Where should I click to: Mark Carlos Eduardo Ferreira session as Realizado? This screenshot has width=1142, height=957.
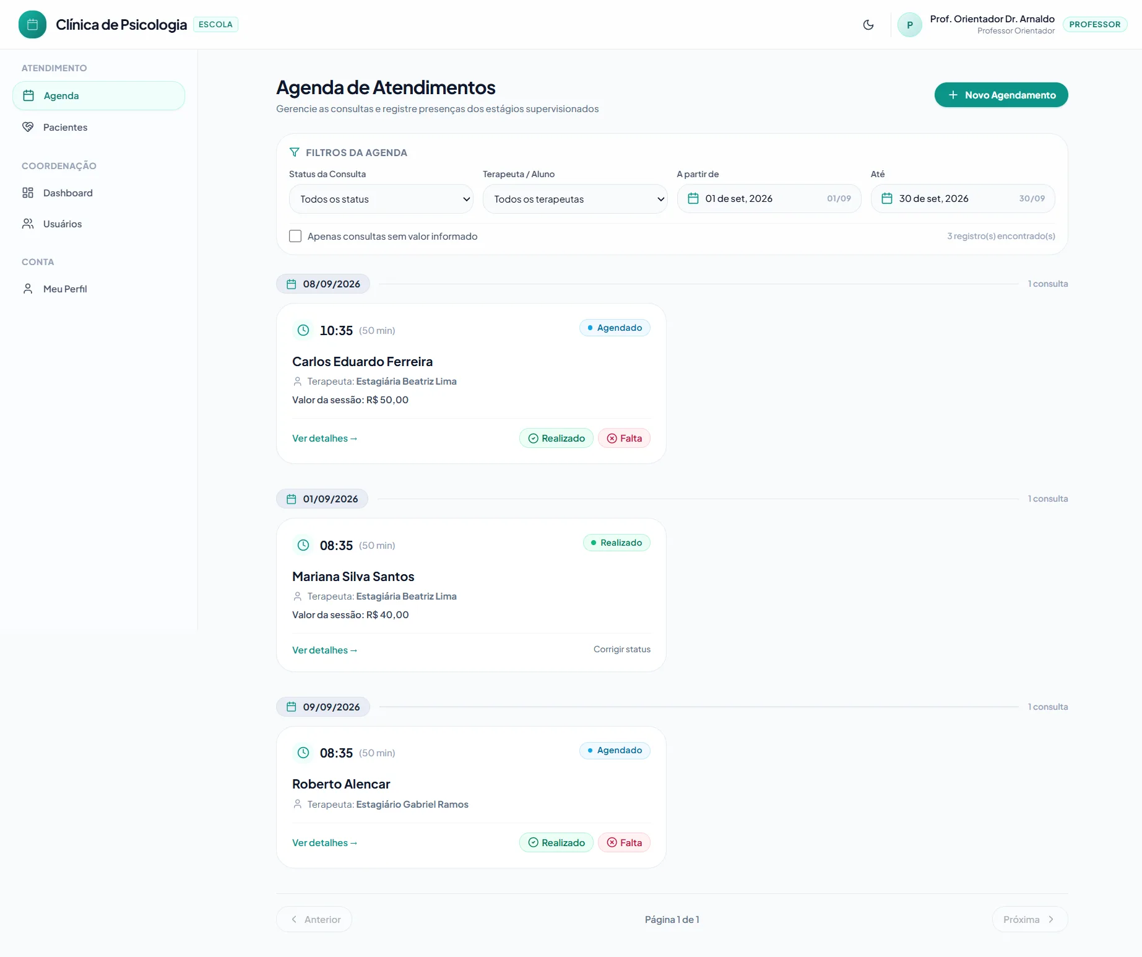(x=556, y=438)
